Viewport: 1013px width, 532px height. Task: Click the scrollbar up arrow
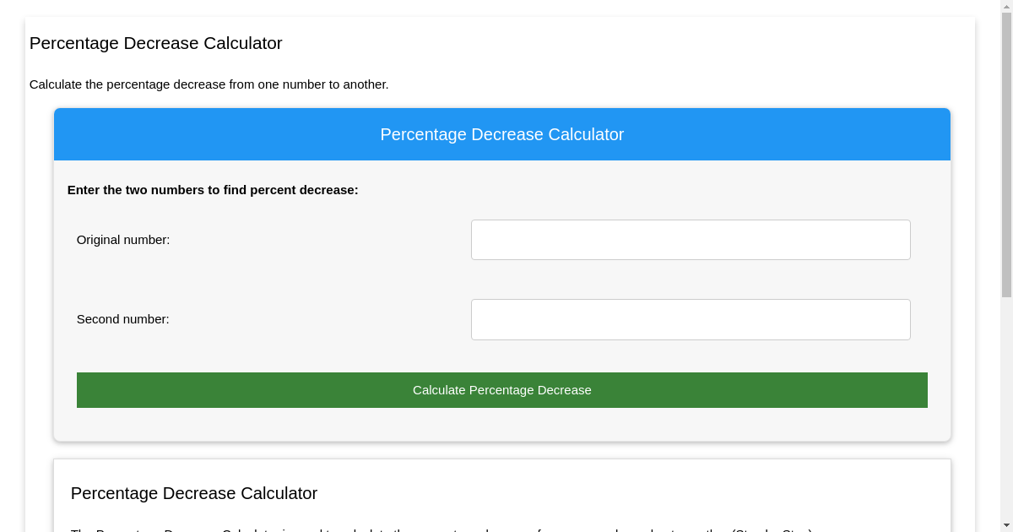point(1006,7)
